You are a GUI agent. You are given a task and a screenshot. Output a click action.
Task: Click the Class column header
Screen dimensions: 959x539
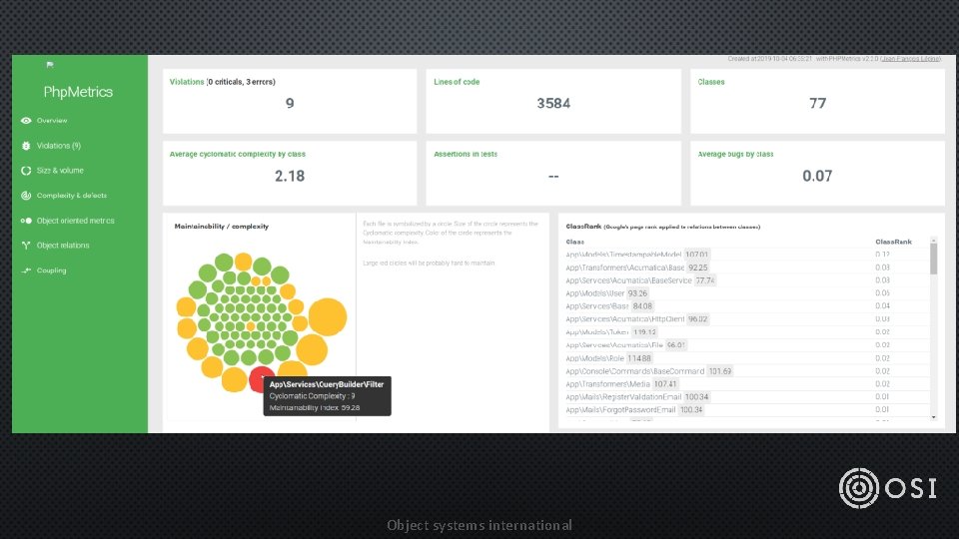point(575,242)
